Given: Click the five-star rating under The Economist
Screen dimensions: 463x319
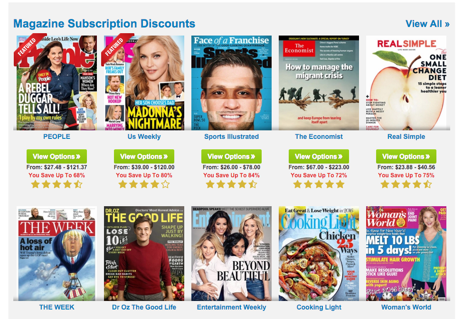Looking at the screenshot, I should point(319,184).
